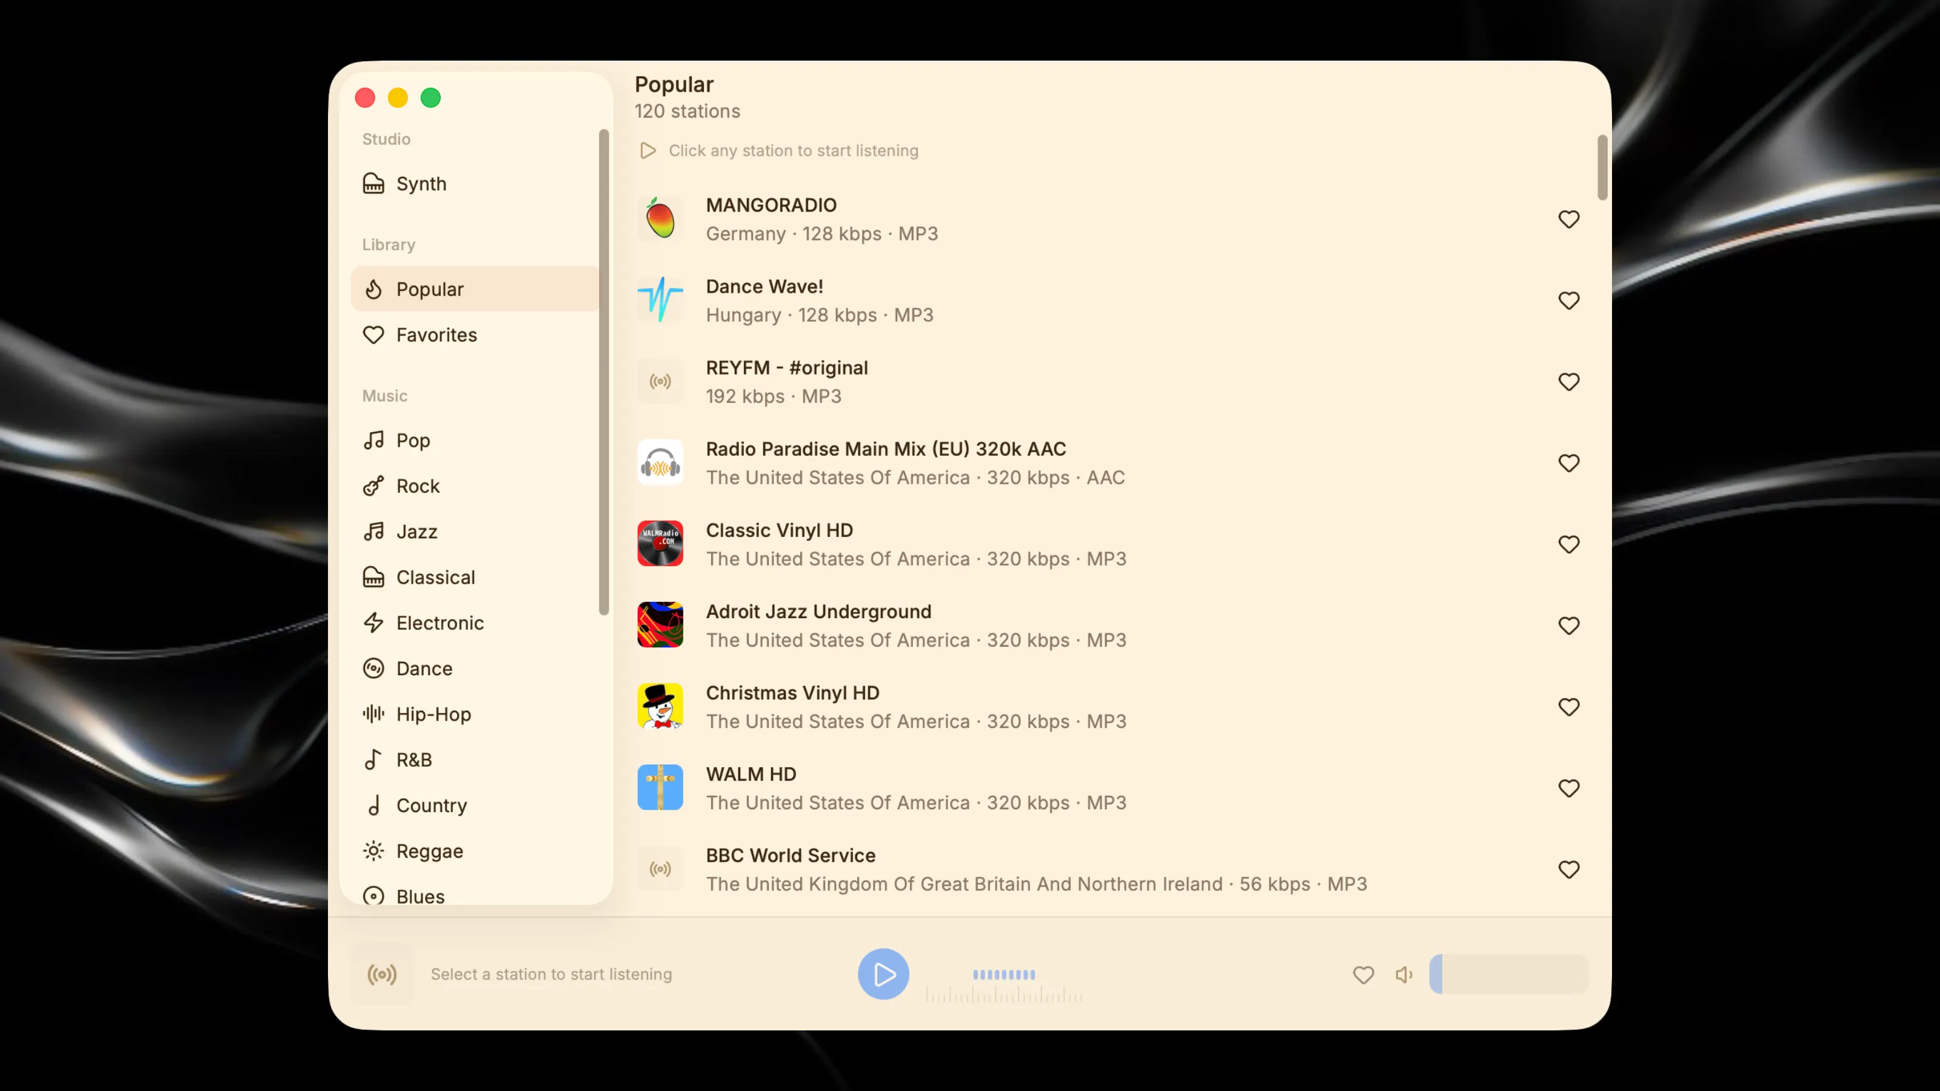Favorite Adroit Jazz Underground
The height and width of the screenshot is (1091, 1940).
pyautogui.click(x=1569, y=626)
